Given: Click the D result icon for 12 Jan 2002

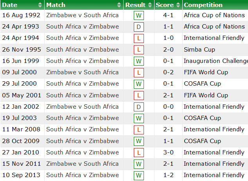Looking at the screenshot, I should point(138,107).
